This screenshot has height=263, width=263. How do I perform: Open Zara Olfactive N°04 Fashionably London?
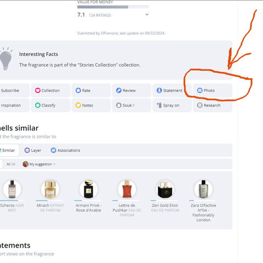pyautogui.click(x=203, y=213)
